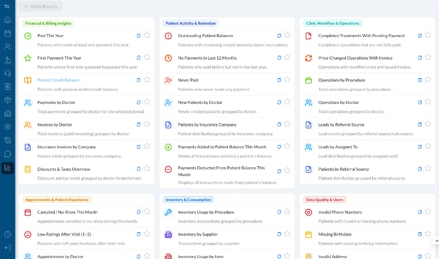
Task: Copy icon for Operations by Doctor
Action: 419,102
